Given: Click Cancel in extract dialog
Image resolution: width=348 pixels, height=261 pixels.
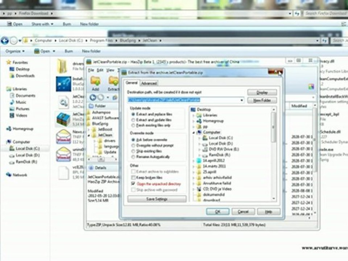Looking at the screenshot, I should pyautogui.click(x=243, y=211).
